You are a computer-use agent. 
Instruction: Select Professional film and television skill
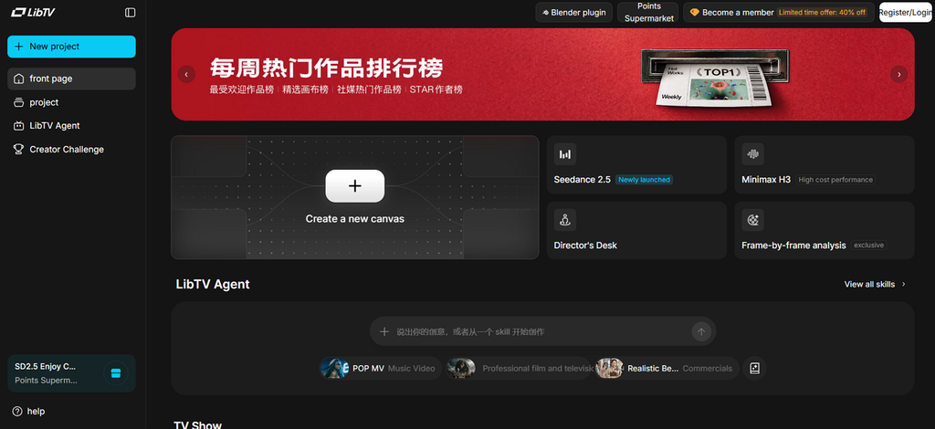click(520, 368)
